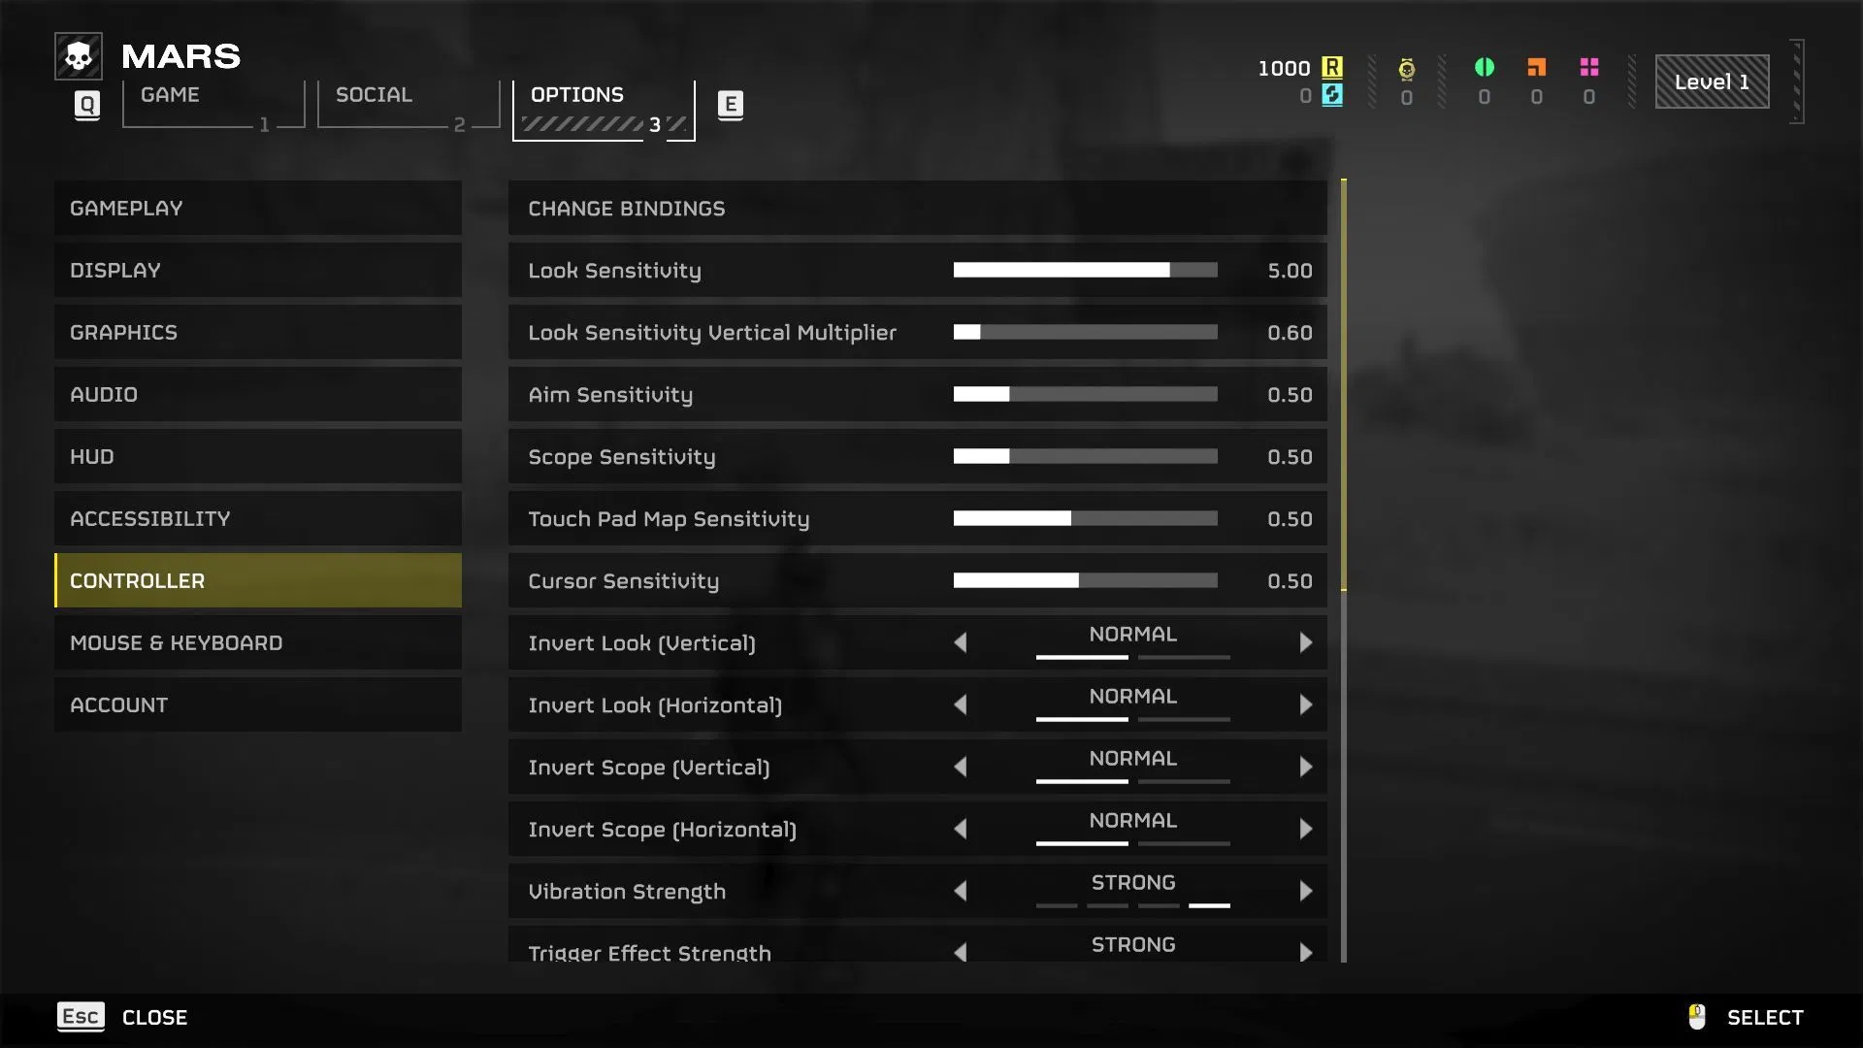Image resolution: width=1863 pixels, height=1048 pixels.
Task: Expand Vibration Strength selection left arrow
Action: point(961,889)
